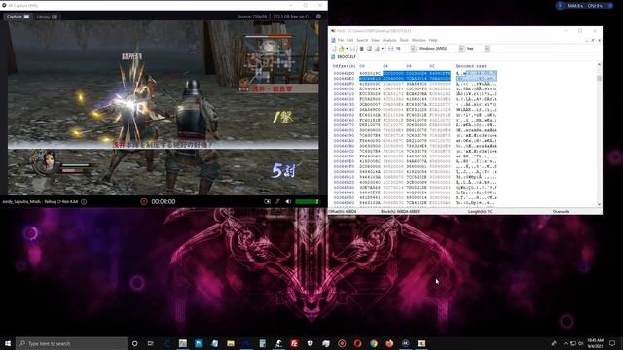Image resolution: width=623 pixels, height=350 pixels.
Task: Open the Edit menu in HxD
Action: tap(349, 40)
